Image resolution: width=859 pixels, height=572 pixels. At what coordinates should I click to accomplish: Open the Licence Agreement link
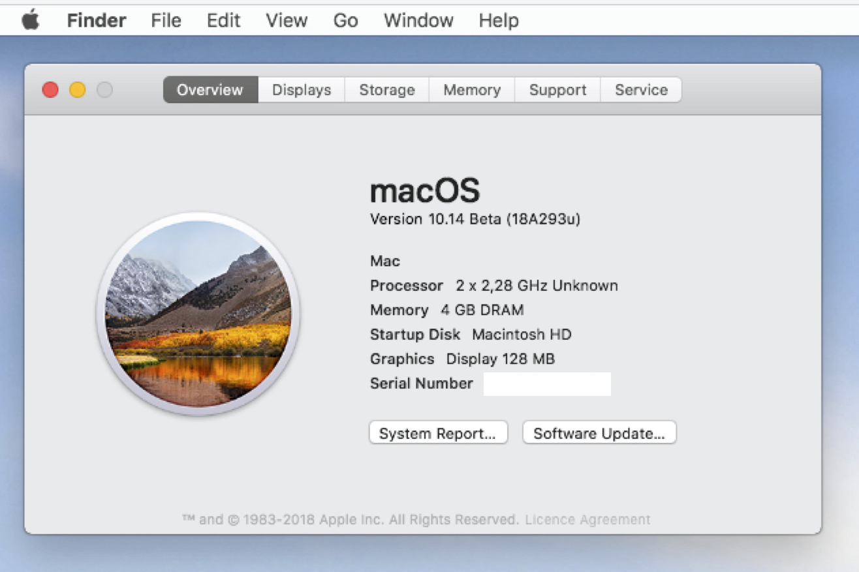(587, 520)
